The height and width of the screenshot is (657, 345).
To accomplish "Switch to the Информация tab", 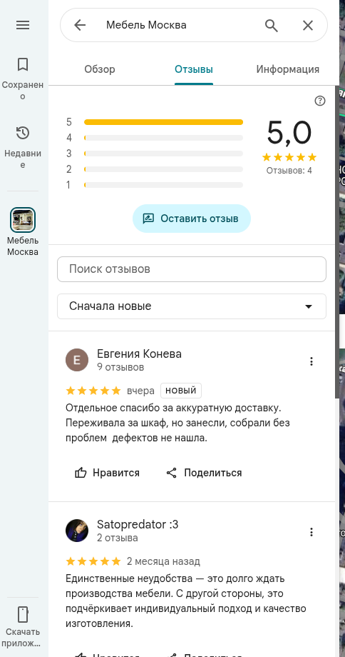I will [x=288, y=69].
